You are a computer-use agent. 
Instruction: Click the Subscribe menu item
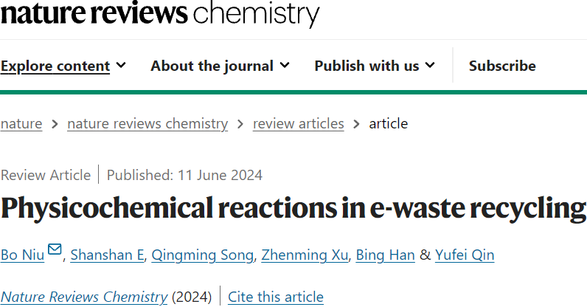click(502, 66)
